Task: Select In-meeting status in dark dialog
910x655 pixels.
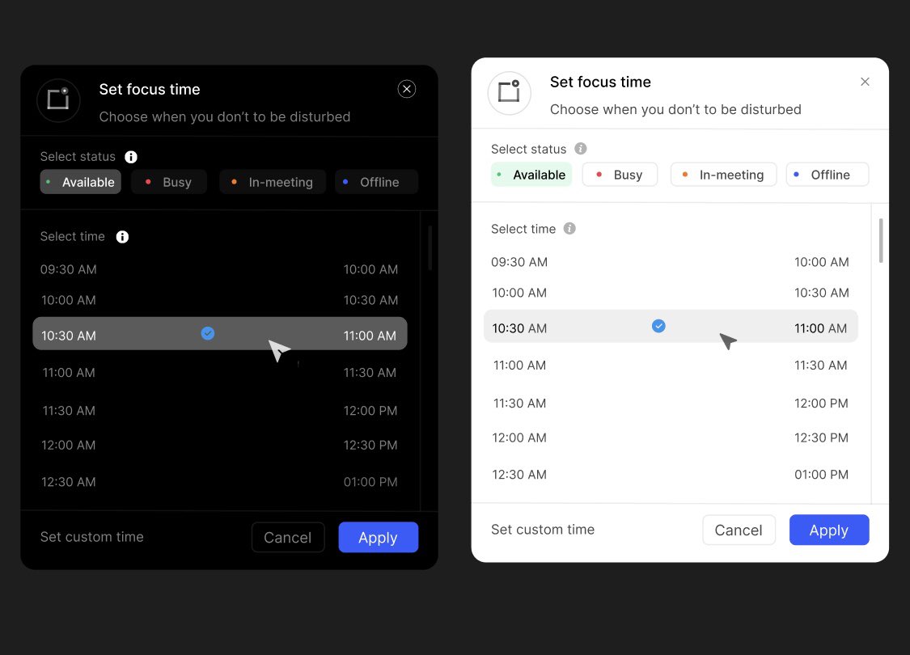Action: [272, 182]
